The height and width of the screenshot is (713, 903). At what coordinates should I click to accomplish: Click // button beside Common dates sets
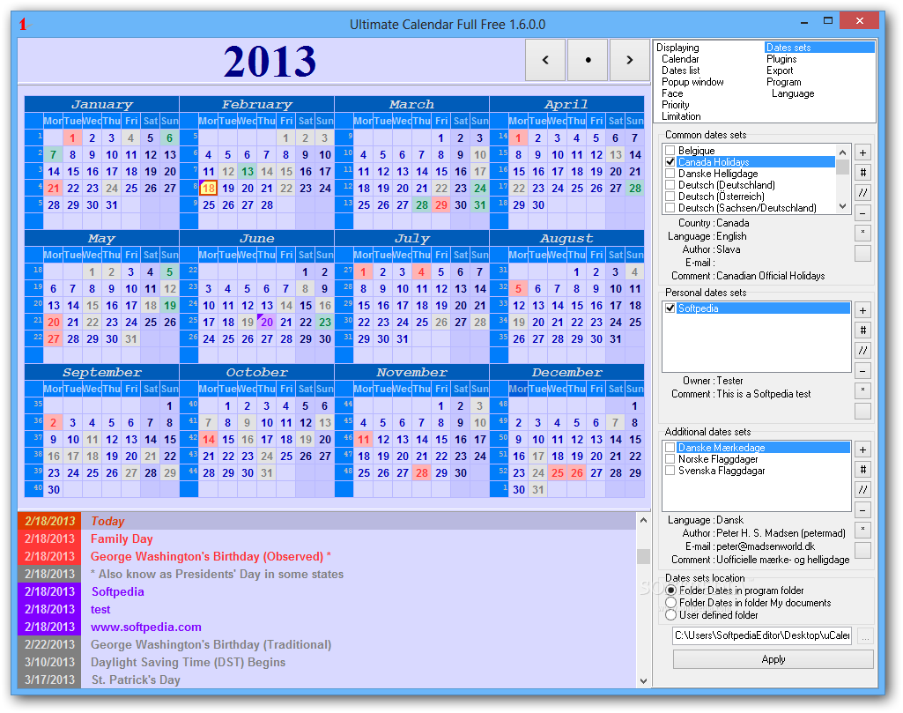862,193
